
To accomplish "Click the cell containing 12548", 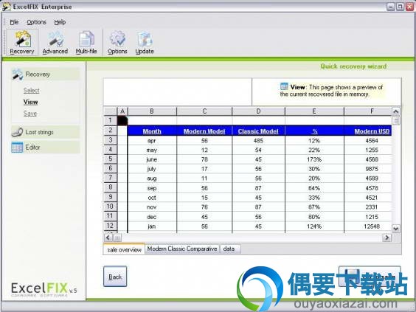I will click(x=368, y=226).
